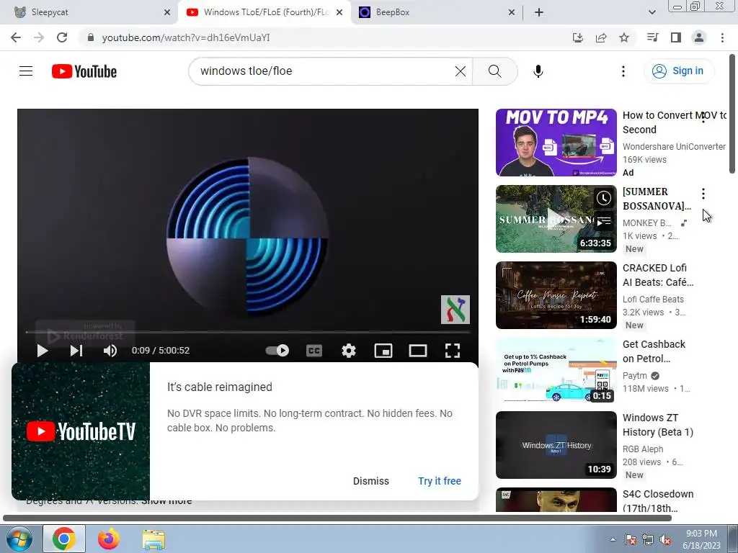The image size is (738, 553).
Task: Open MOV TO MP4 ad thumbnail
Action: point(556,143)
